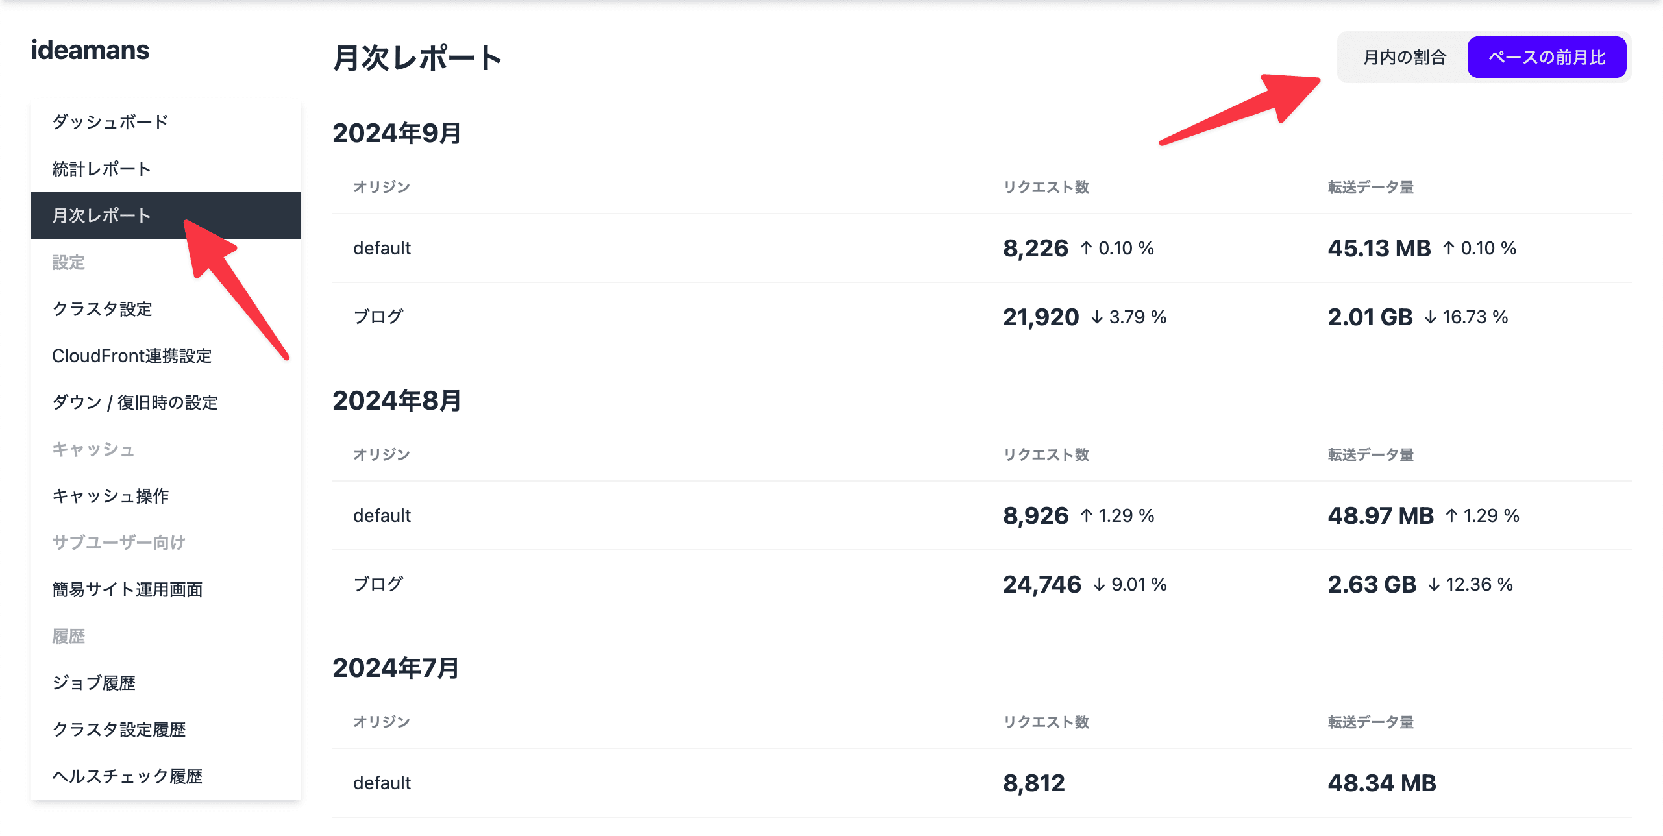Navigate to CloudFront連携設定
Image resolution: width=1663 pixels, height=836 pixels.
[132, 356]
